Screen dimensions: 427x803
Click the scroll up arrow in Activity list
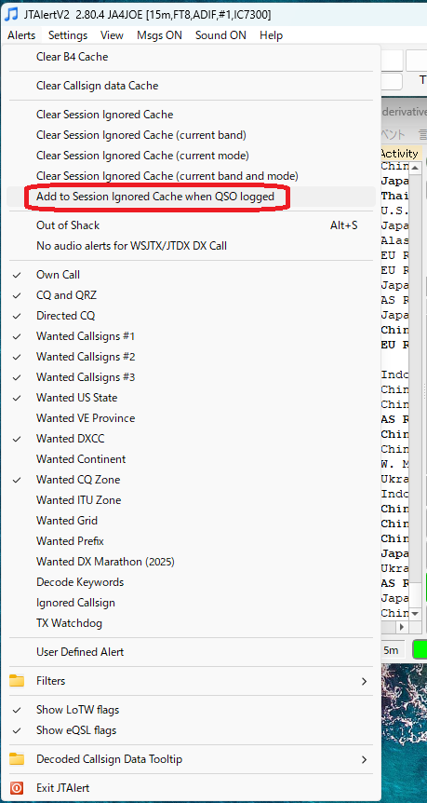coord(415,167)
